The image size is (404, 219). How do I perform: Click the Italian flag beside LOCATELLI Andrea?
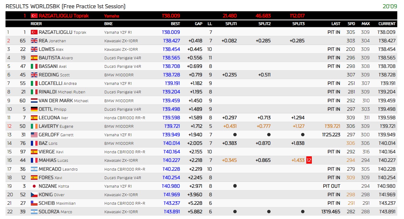click(x=34, y=83)
